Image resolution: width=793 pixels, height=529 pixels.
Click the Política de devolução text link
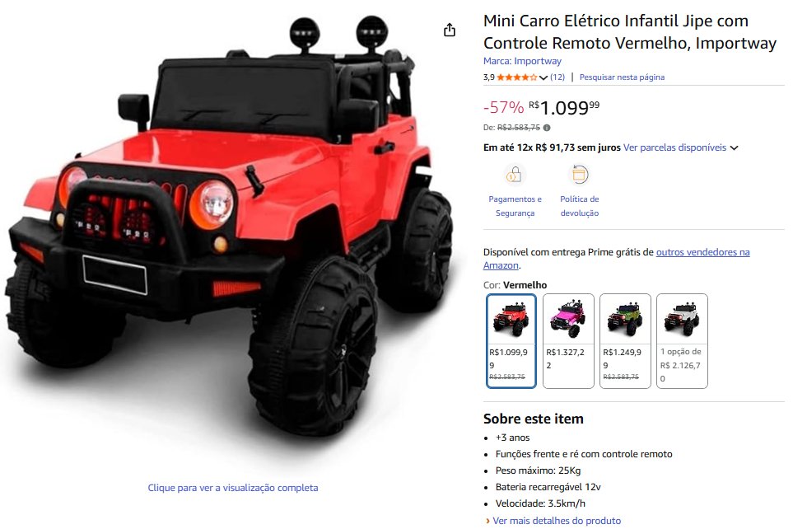coord(580,206)
